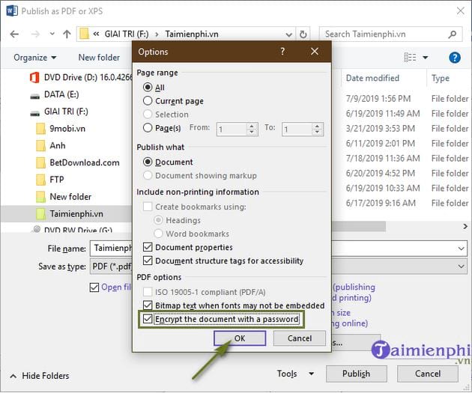Select Current page radio button

148,101
